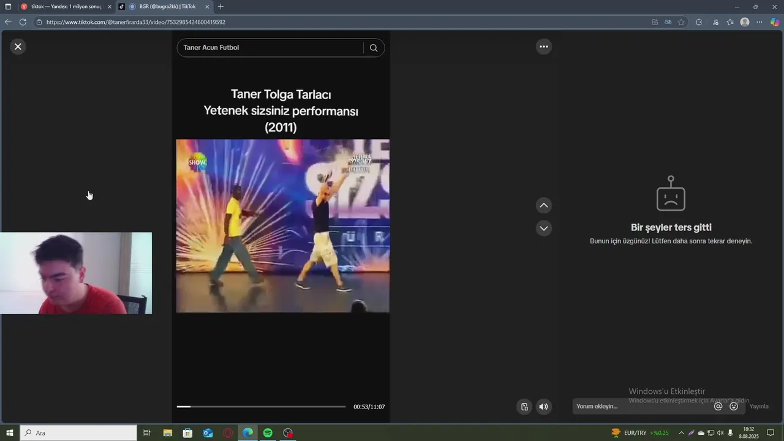Image resolution: width=784 pixels, height=441 pixels.
Task: Open a new browser tab with plus
Action: 221,7
